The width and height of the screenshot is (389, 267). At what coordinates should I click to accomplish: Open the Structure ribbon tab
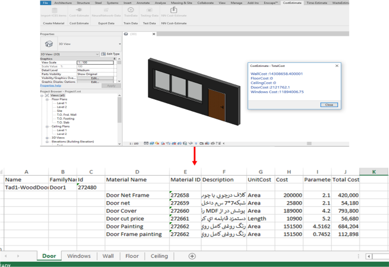pyautogui.click(x=83, y=3)
